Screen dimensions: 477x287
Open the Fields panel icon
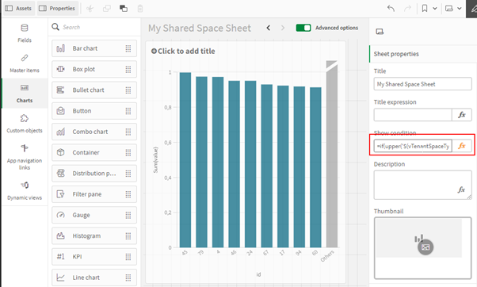click(25, 28)
